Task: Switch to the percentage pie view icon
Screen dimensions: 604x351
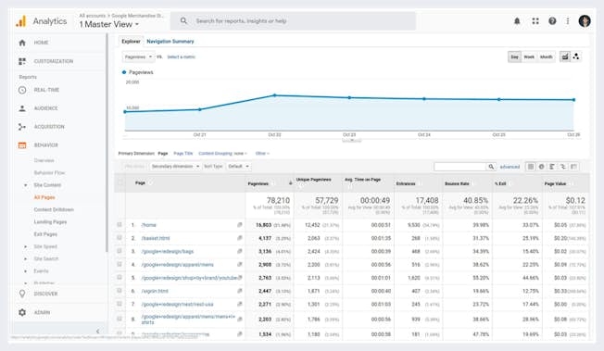Action: point(542,167)
